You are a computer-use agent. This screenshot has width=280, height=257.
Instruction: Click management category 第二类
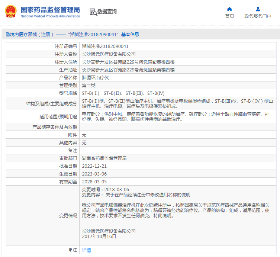click(88, 86)
